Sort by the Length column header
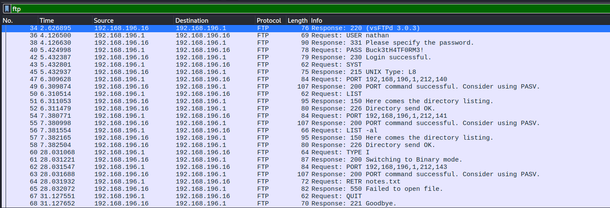 pyautogui.click(x=297, y=21)
